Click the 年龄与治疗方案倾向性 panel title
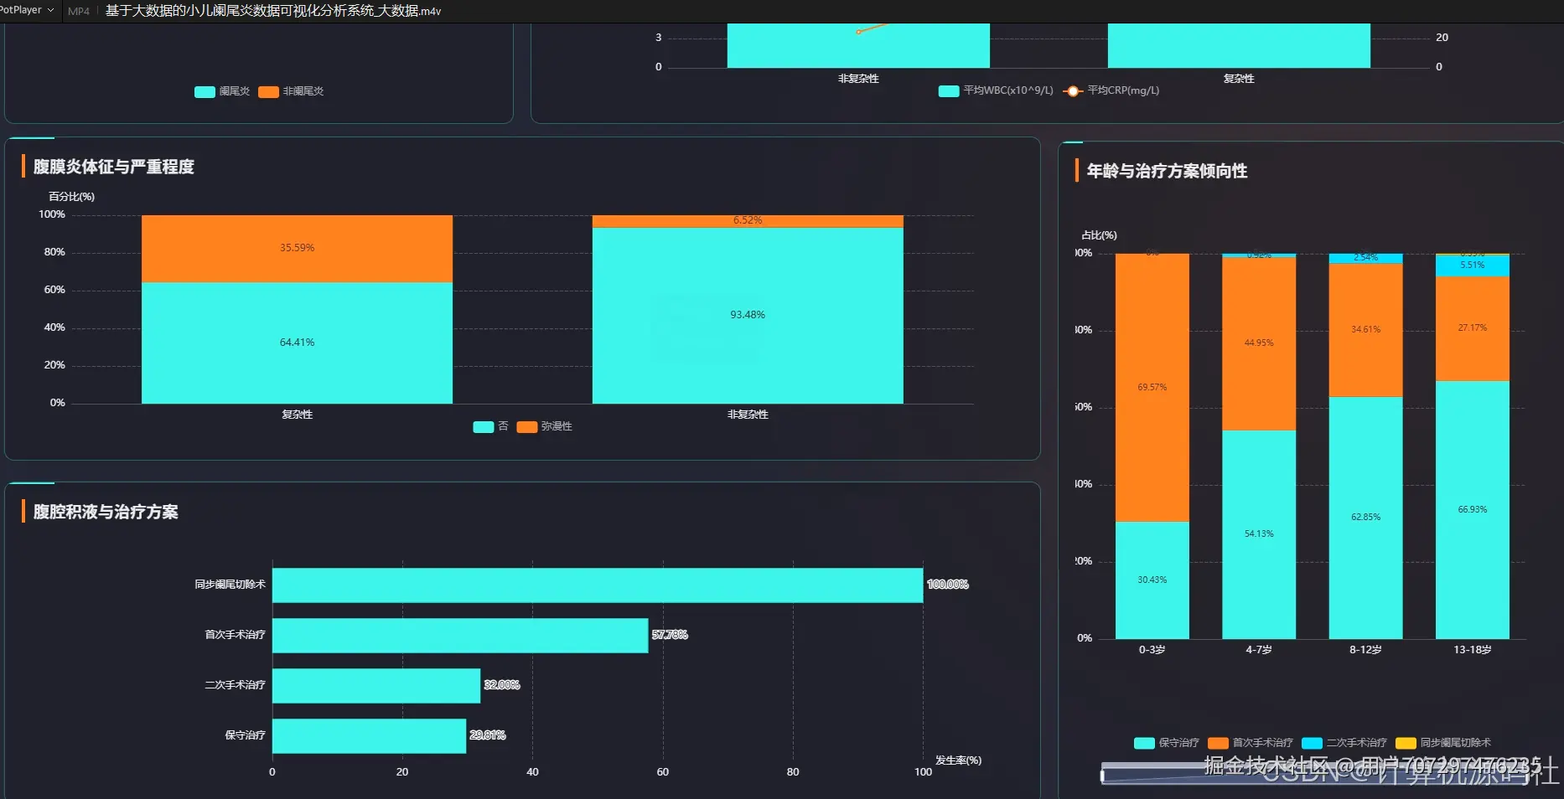 point(1167,171)
